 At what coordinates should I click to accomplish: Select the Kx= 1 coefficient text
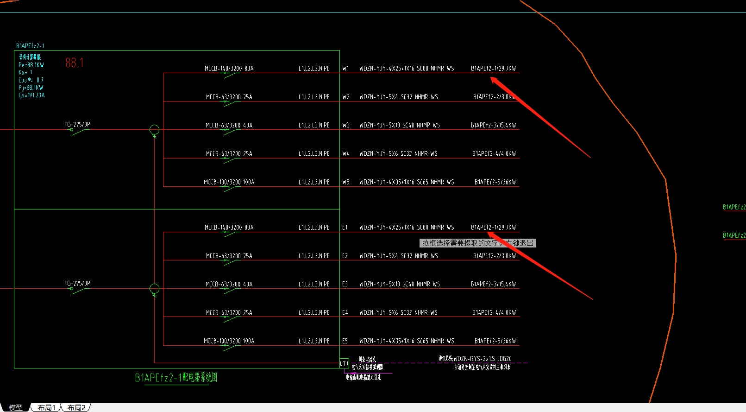25,73
